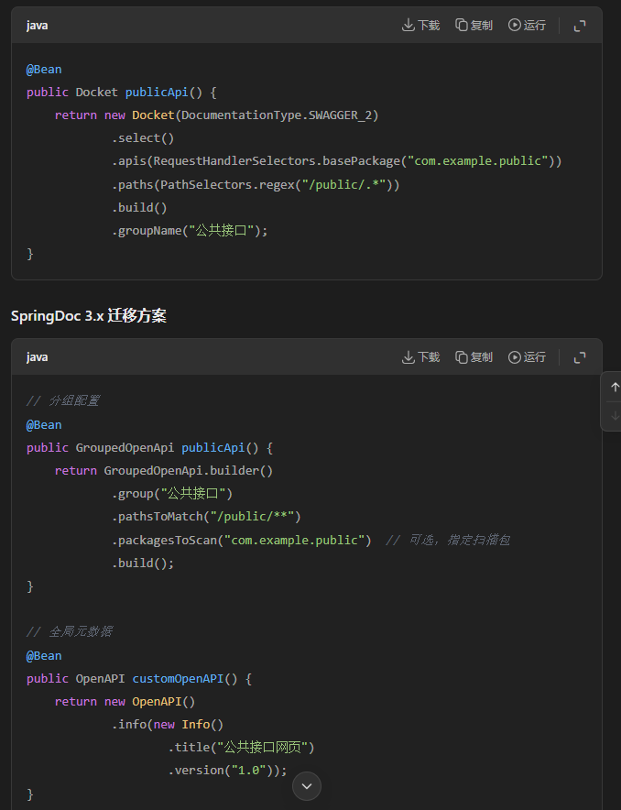The width and height of the screenshot is (621, 810).
Task: Click the first block's 'java' language label
Action: click(x=38, y=26)
